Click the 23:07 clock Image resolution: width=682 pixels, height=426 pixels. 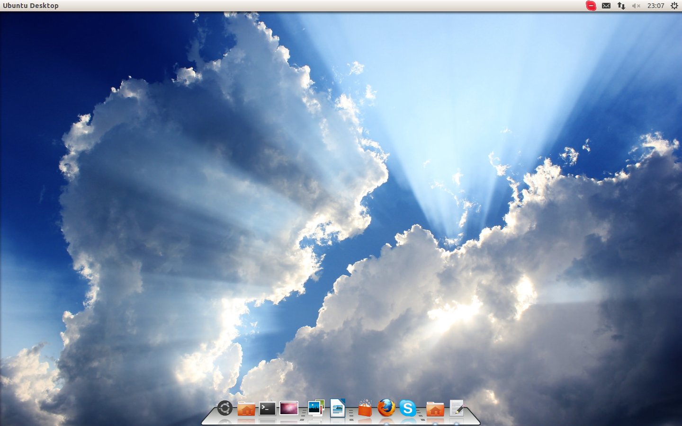[656, 6]
